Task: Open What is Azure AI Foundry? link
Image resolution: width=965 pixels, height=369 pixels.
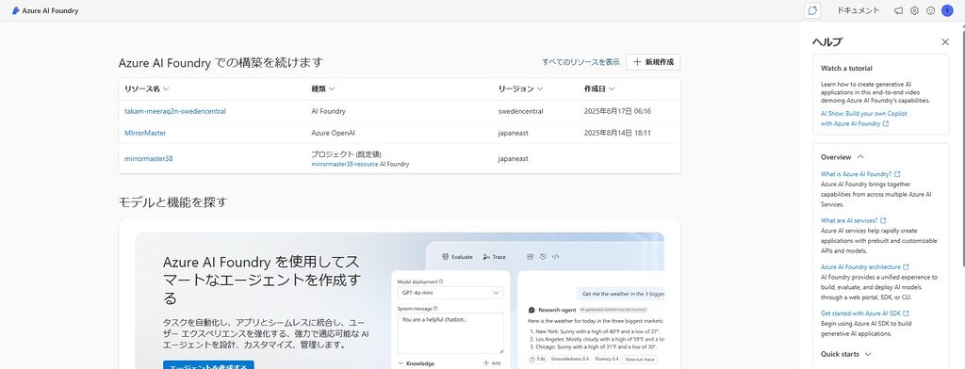Action: (x=856, y=174)
